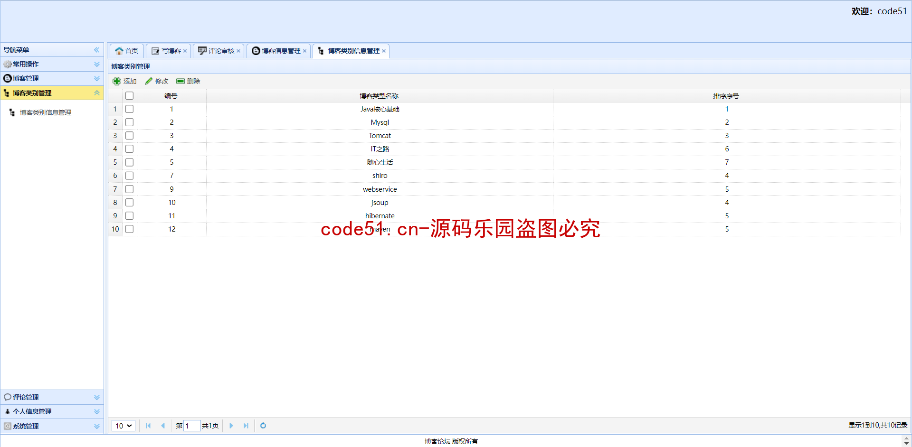Check the webservice row checkbox
Image resolution: width=912 pixels, height=447 pixels.
click(x=129, y=189)
